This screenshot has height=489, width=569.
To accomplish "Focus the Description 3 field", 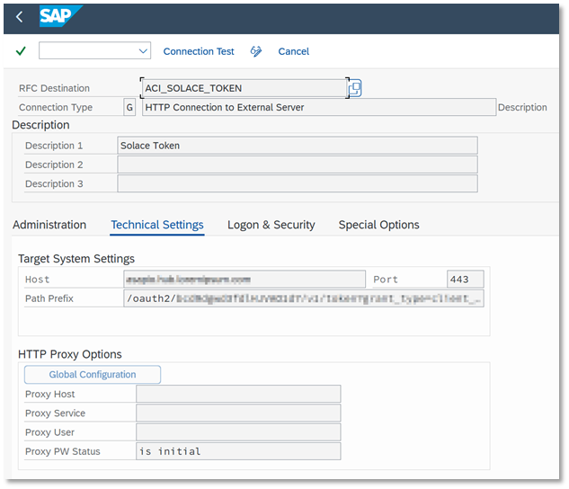I will (298, 184).
